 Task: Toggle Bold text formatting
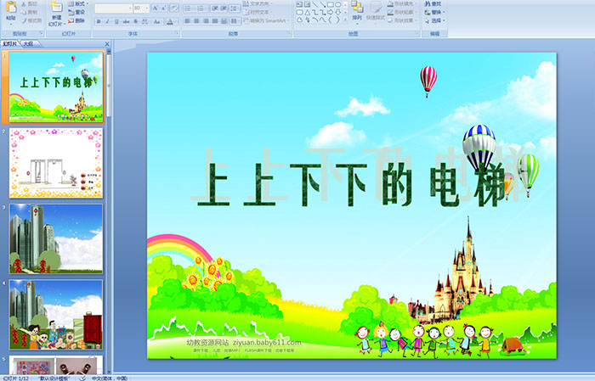98,21
